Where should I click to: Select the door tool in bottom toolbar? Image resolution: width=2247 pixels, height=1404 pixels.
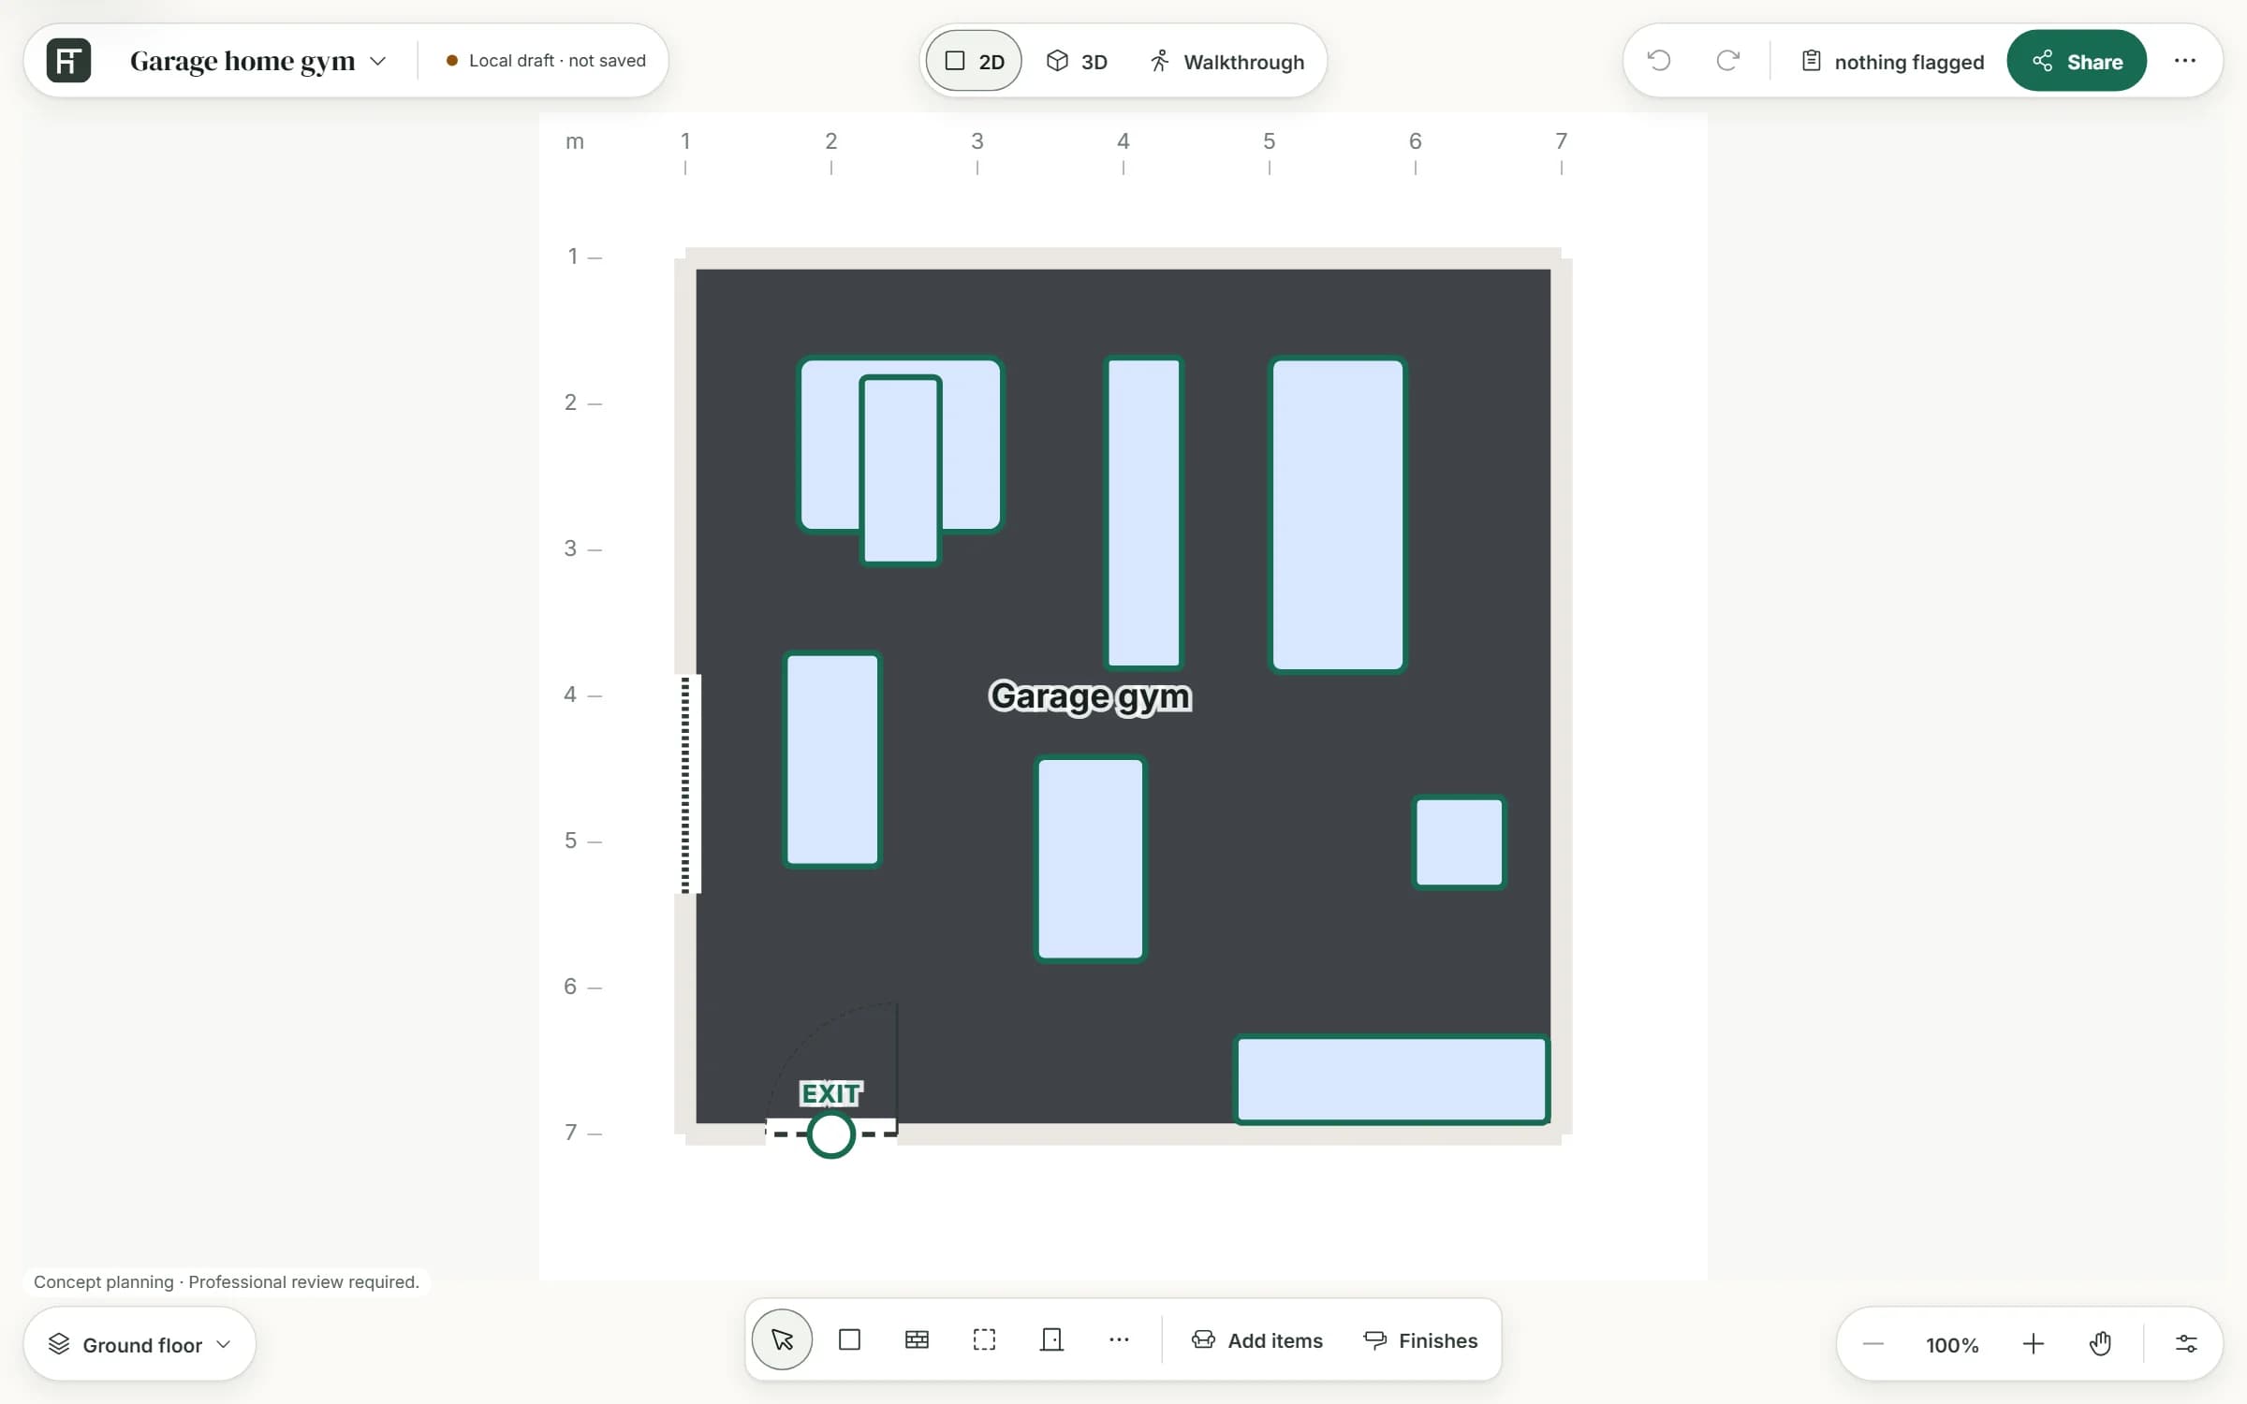pos(1051,1339)
